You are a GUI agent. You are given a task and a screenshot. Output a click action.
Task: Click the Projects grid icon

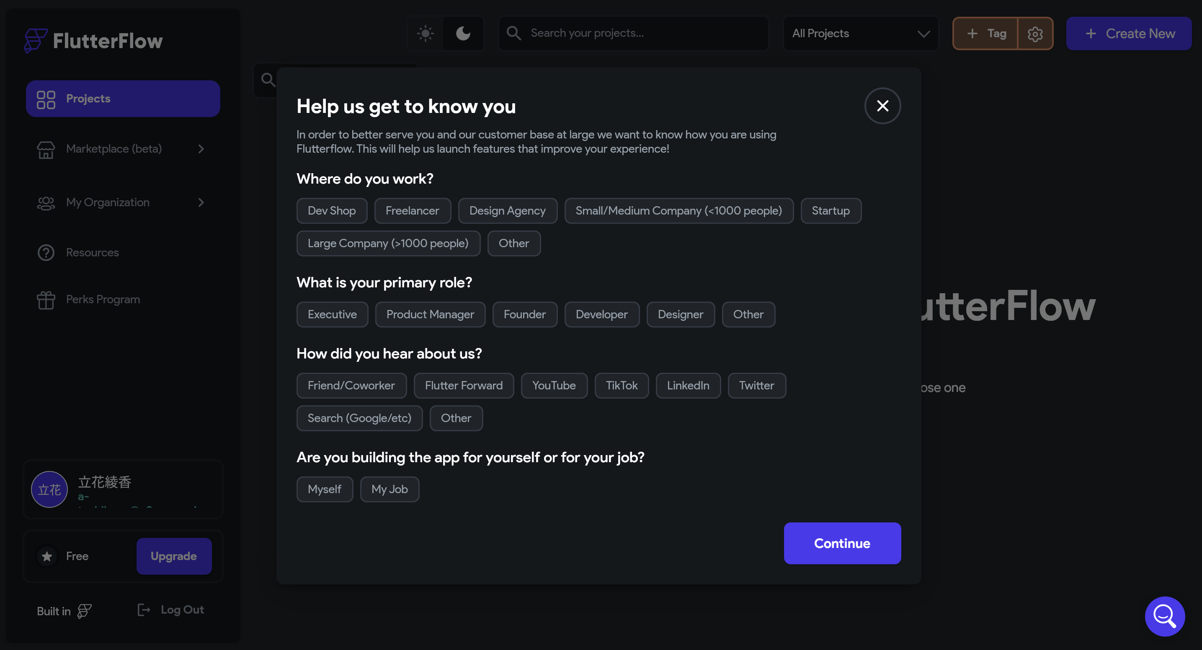coord(46,99)
